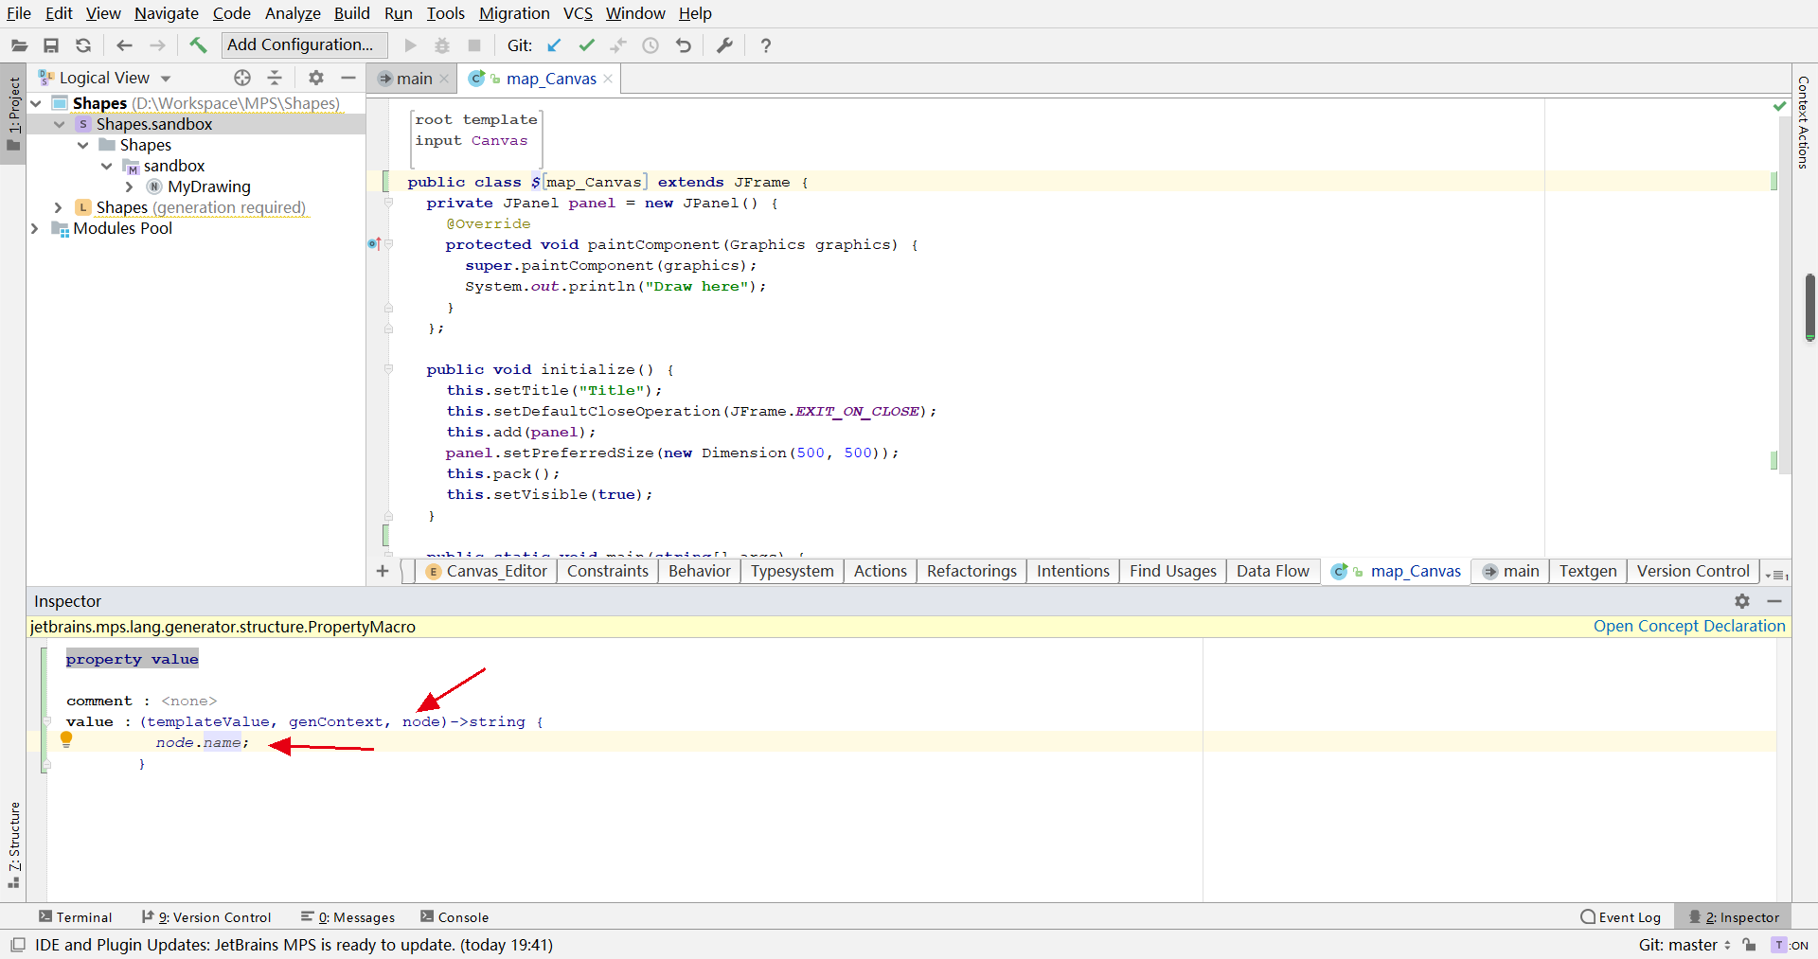
Task: Select Scroll from Source in project panel
Action: (x=242, y=78)
